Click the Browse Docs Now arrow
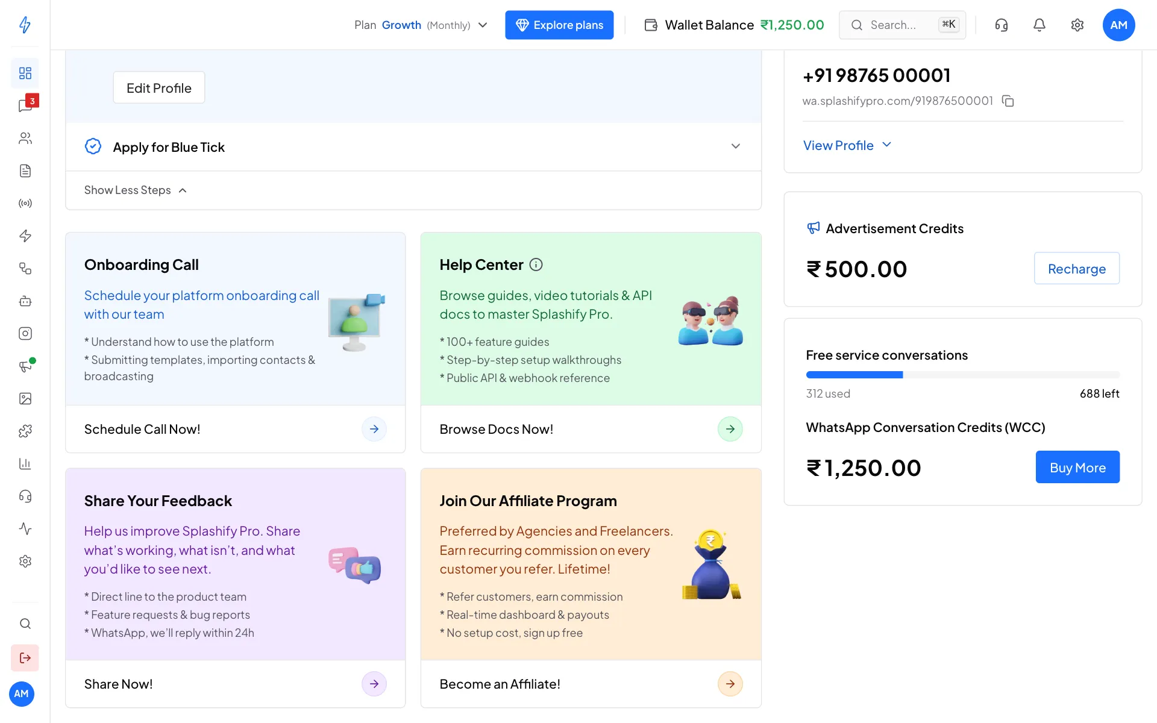Viewport: 1157px width, 723px height. point(730,429)
